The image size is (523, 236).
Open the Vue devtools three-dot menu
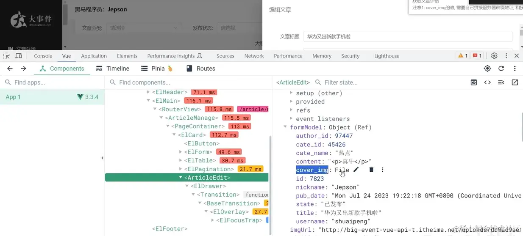(515, 69)
